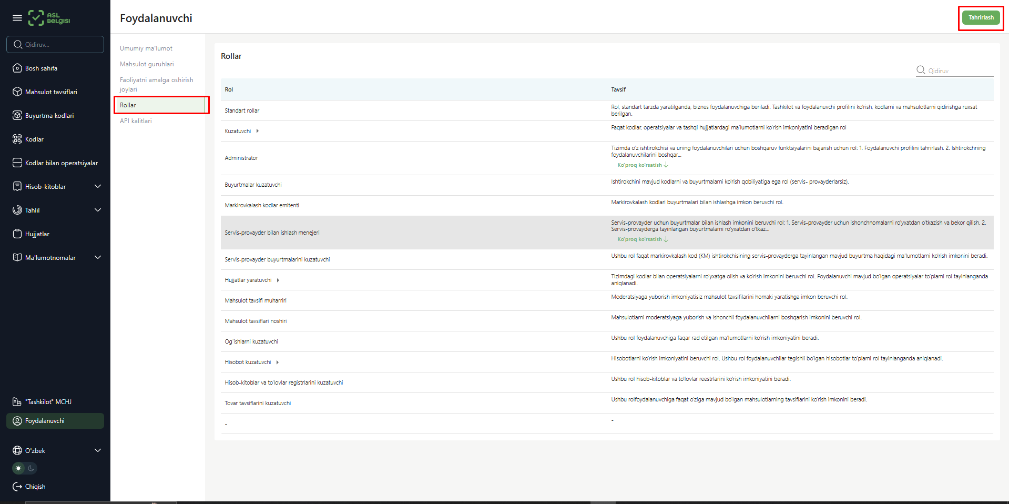Select Servis-provayder buyurtmalarini kuzatuvchi row
This screenshot has width=1009, height=504.
point(607,259)
